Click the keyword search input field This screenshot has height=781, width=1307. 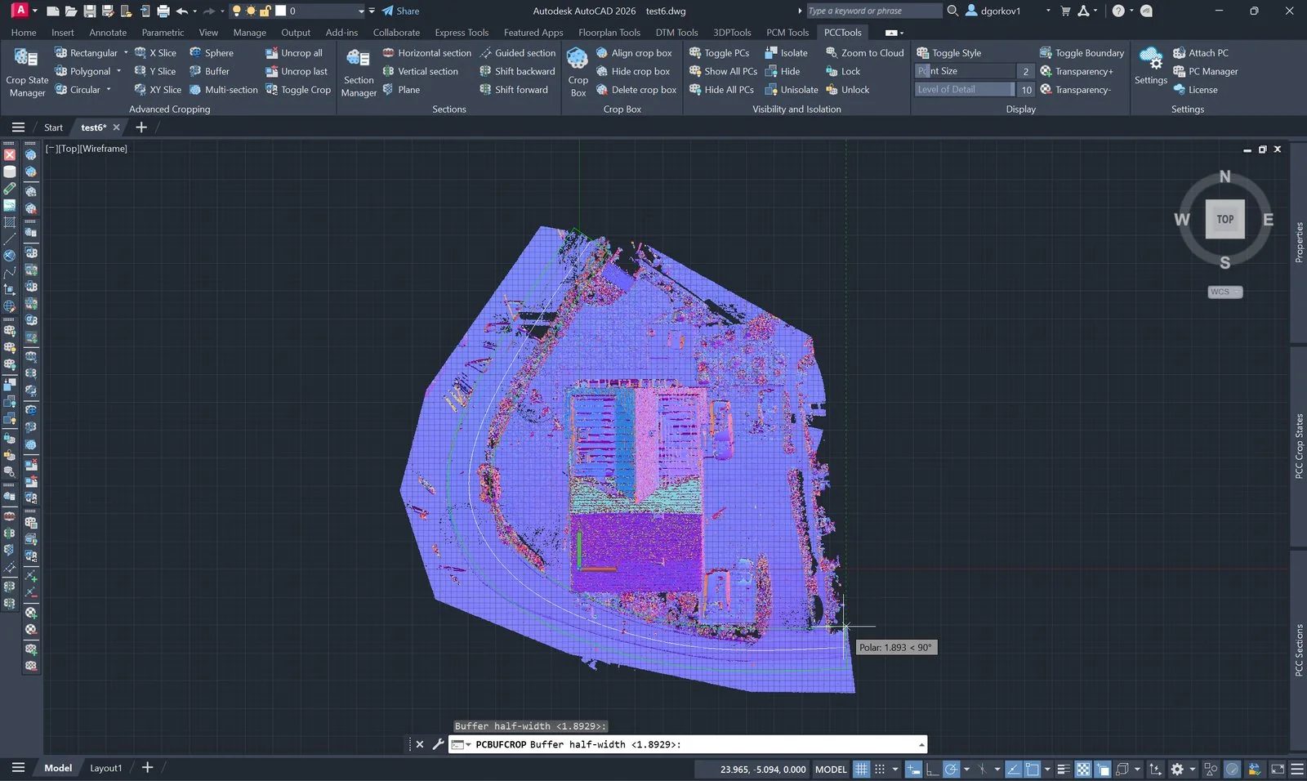coord(872,11)
